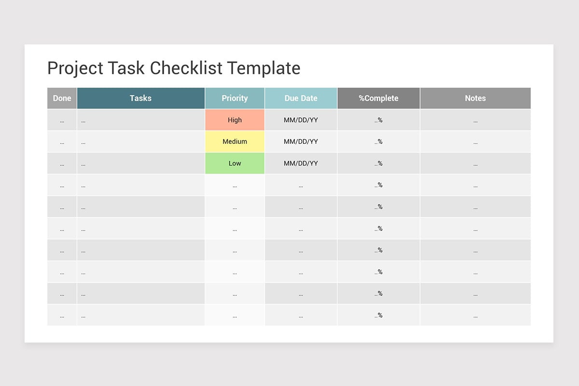Select the due date in the Low priority row
579x386 pixels.
pos(301,164)
